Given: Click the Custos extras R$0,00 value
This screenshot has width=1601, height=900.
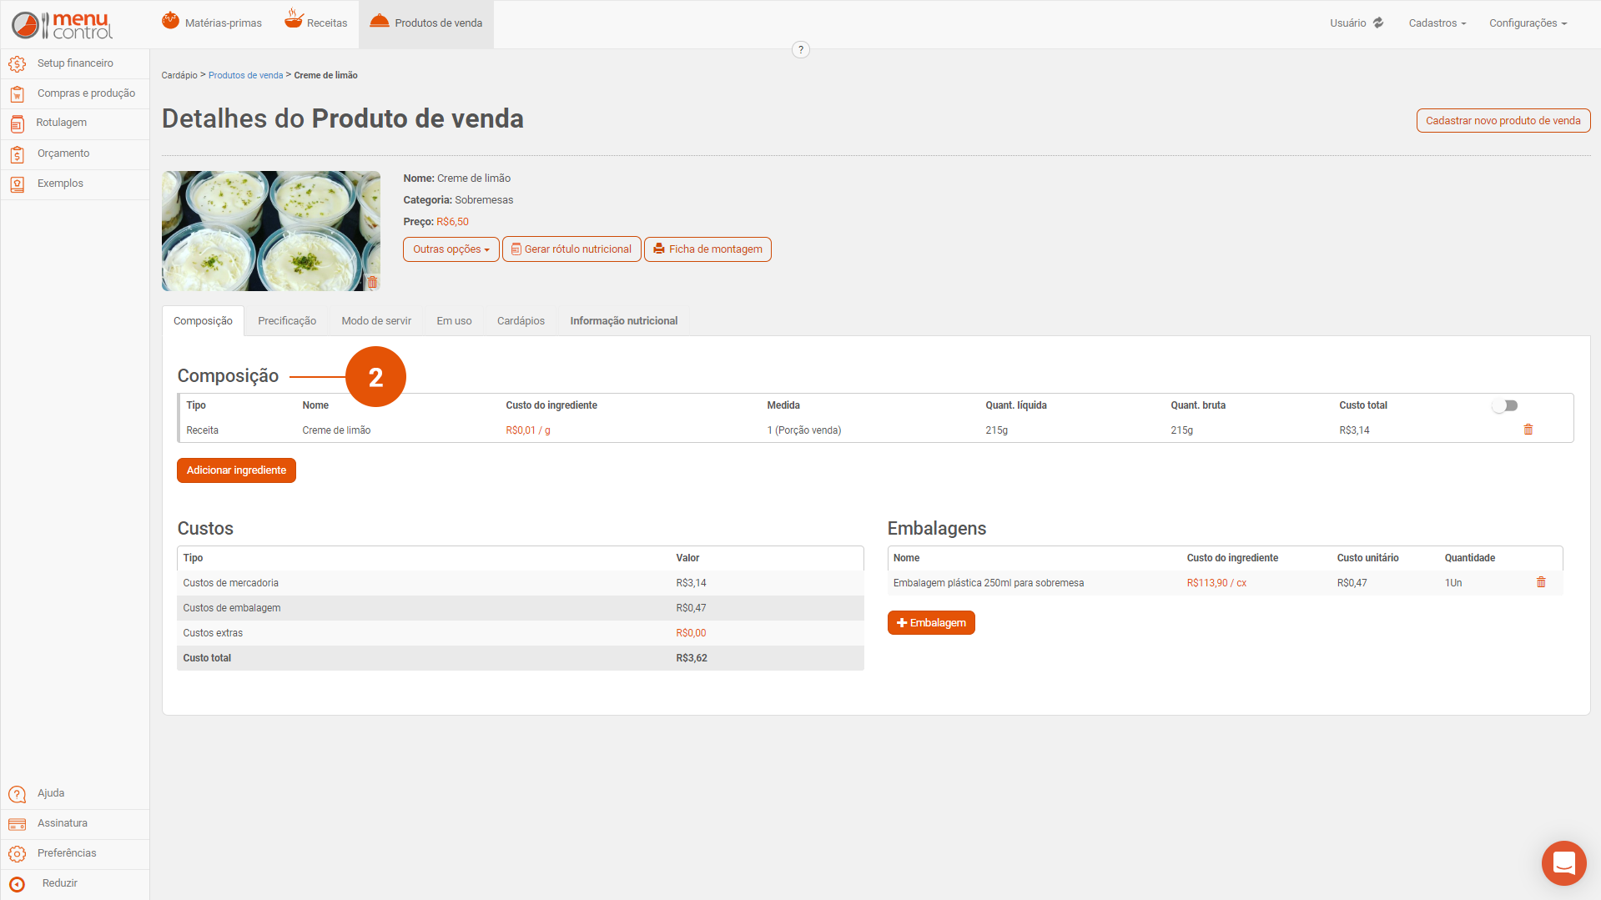Looking at the screenshot, I should (691, 633).
